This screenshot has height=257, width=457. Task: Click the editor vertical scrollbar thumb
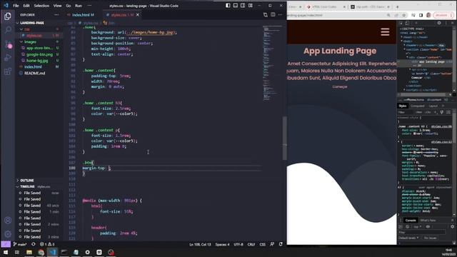(284, 138)
